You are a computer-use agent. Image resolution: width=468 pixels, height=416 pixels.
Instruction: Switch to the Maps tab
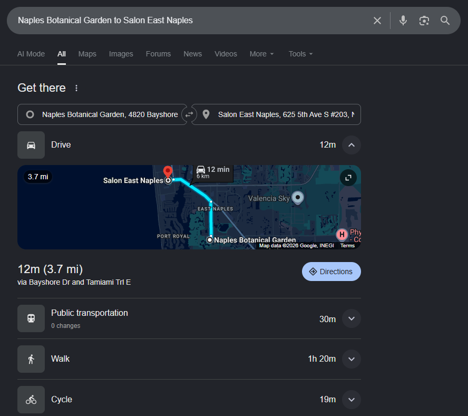pyautogui.click(x=87, y=54)
